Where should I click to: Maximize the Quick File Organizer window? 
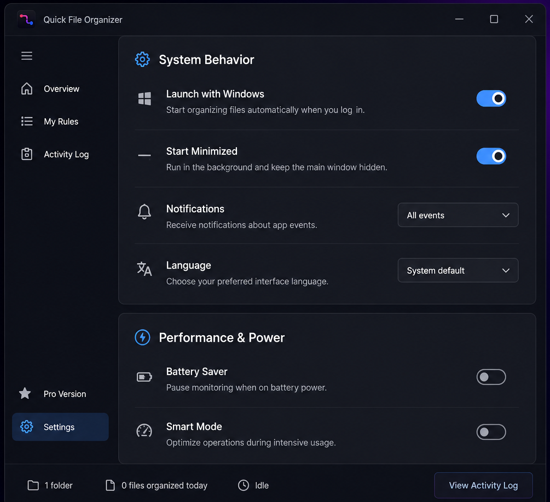[494, 19]
